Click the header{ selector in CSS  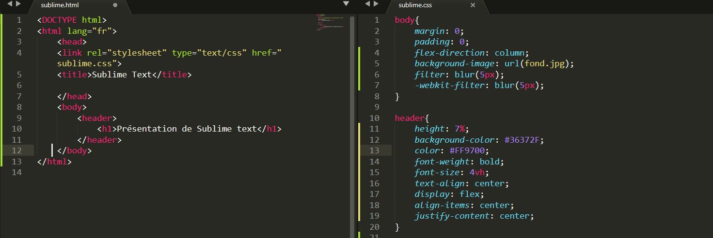point(412,118)
